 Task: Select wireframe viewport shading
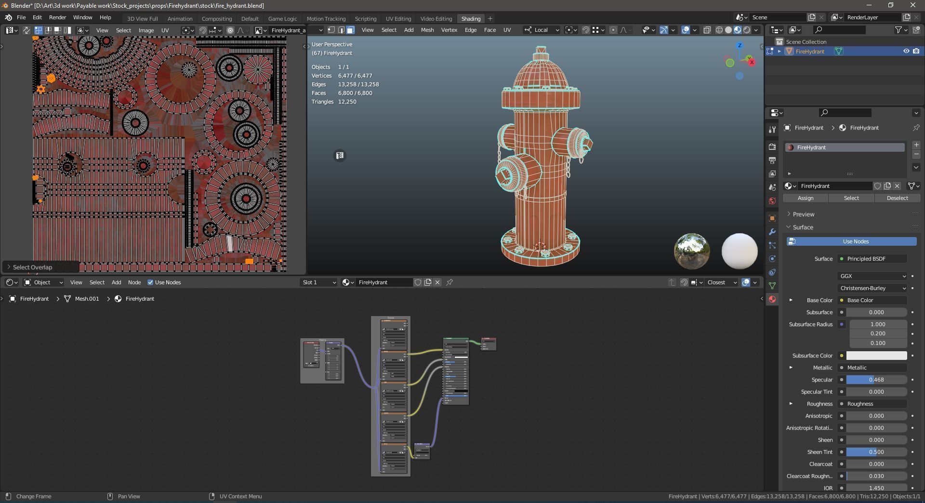[719, 30]
